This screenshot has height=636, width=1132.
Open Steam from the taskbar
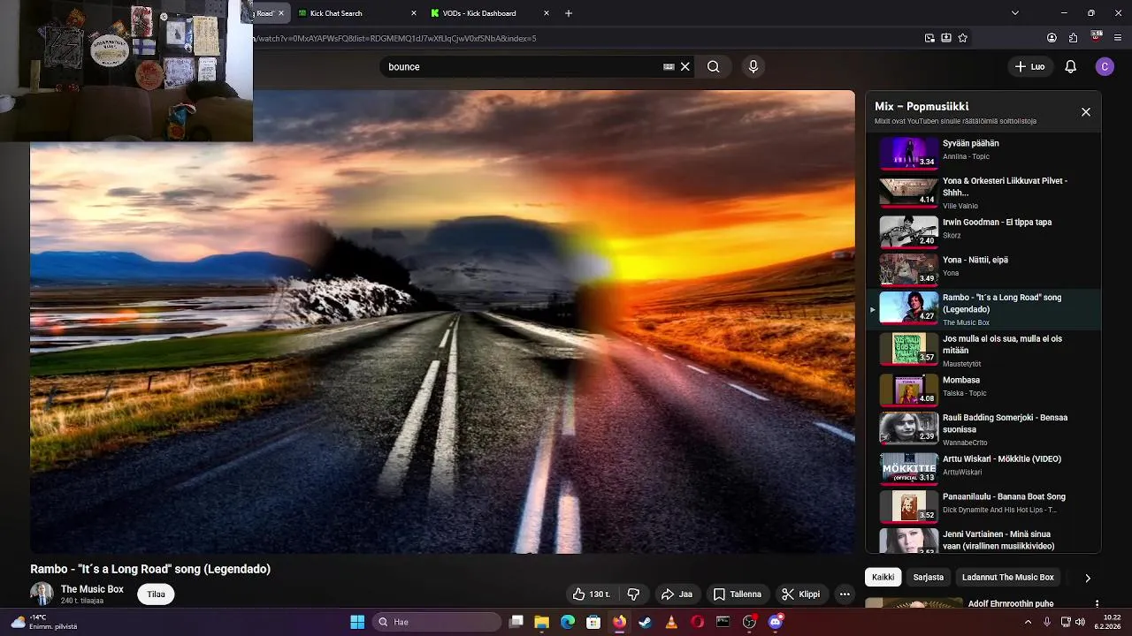(646, 622)
